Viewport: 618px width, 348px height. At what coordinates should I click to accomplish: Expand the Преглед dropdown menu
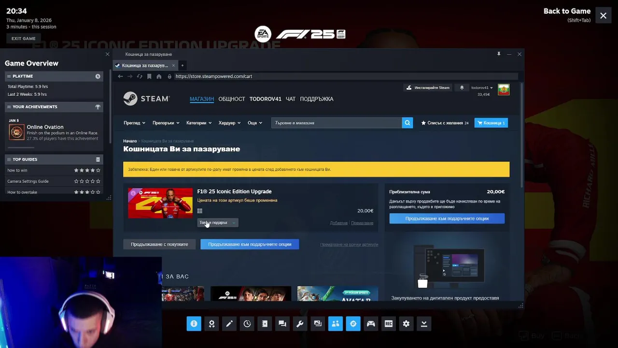point(135,123)
